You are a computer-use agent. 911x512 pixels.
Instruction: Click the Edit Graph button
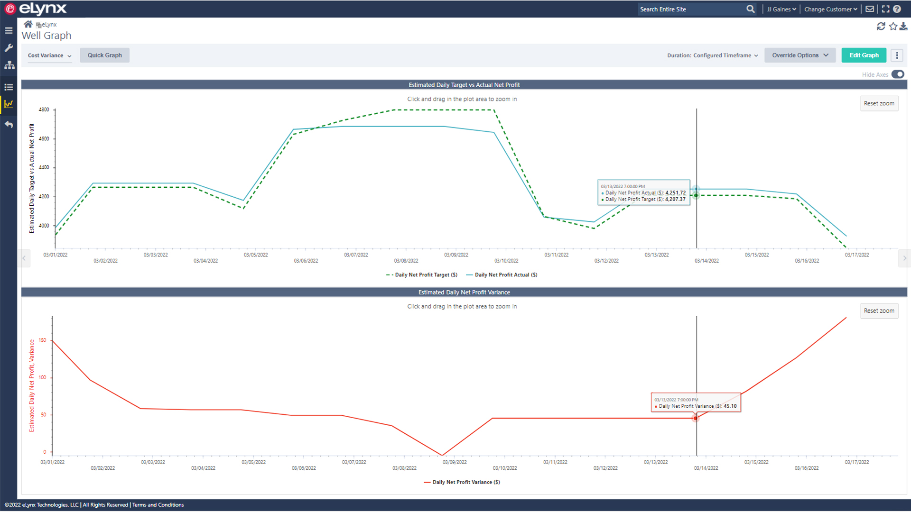pyautogui.click(x=864, y=55)
